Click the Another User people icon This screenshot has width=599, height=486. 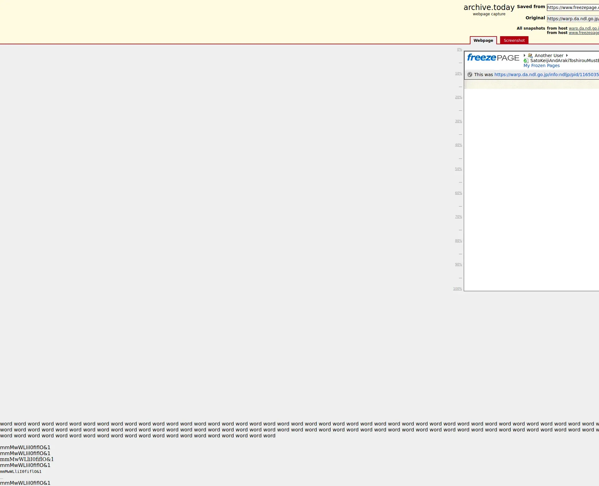pyautogui.click(x=530, y=56)
